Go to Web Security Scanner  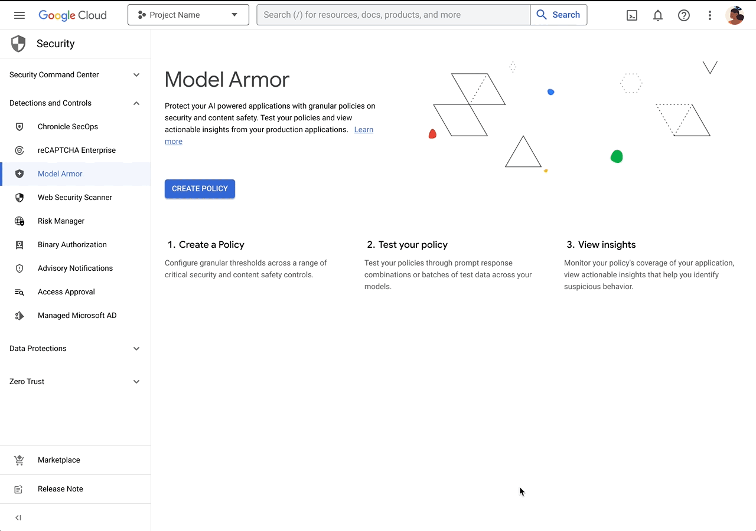pos(75,198)
